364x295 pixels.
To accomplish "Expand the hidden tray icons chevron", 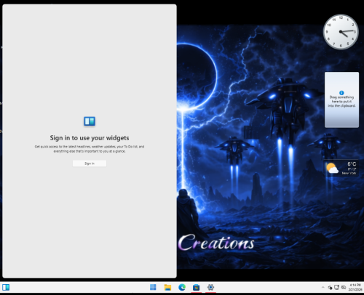I will pos(323,287).
